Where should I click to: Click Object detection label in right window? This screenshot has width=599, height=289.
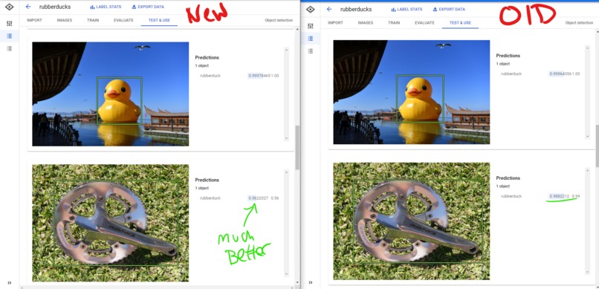coord(579,23)
